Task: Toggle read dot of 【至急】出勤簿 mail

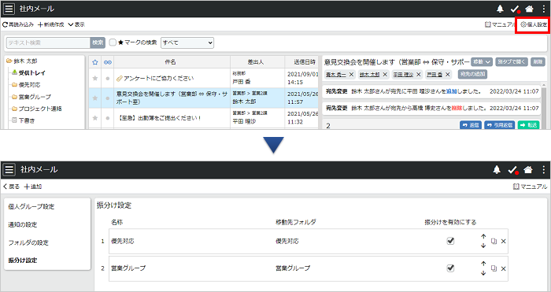Action: [x=108, y=118]
